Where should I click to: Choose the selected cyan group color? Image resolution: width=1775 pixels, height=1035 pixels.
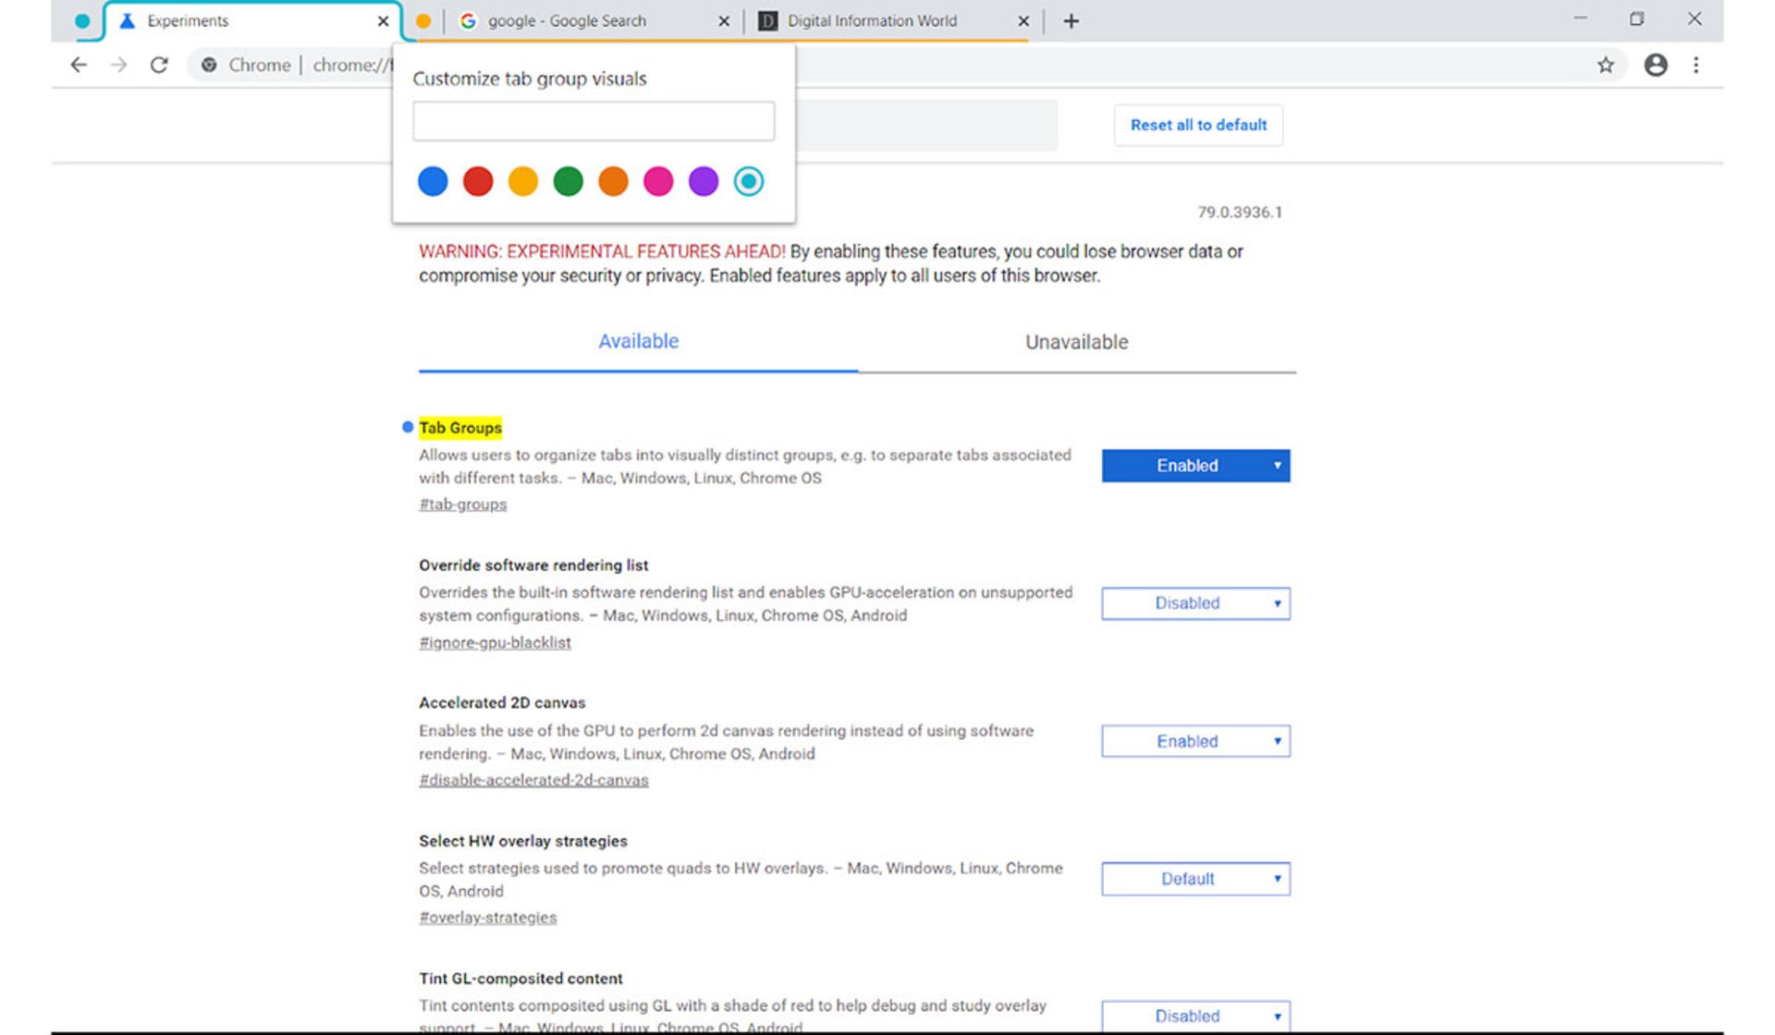point(749,181)
